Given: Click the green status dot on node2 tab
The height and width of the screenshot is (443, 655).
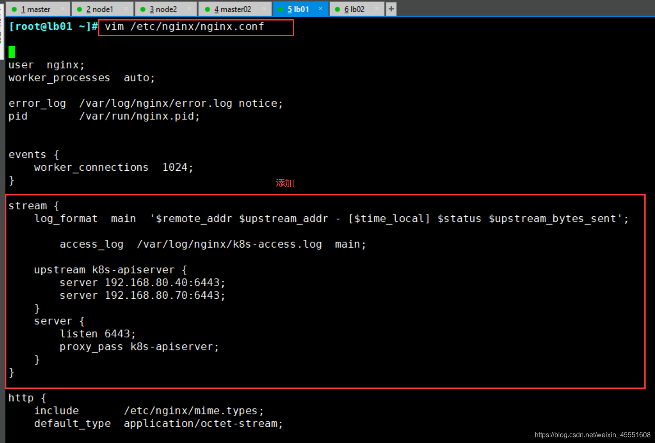Looking at the screenshot, I should tap(143, 9).
